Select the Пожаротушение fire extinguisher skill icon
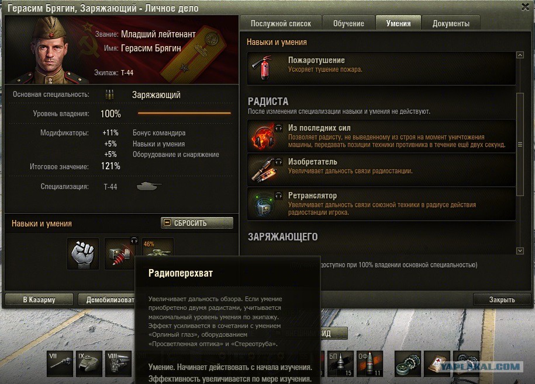535x384 pixels. click(x=263, y=68)
